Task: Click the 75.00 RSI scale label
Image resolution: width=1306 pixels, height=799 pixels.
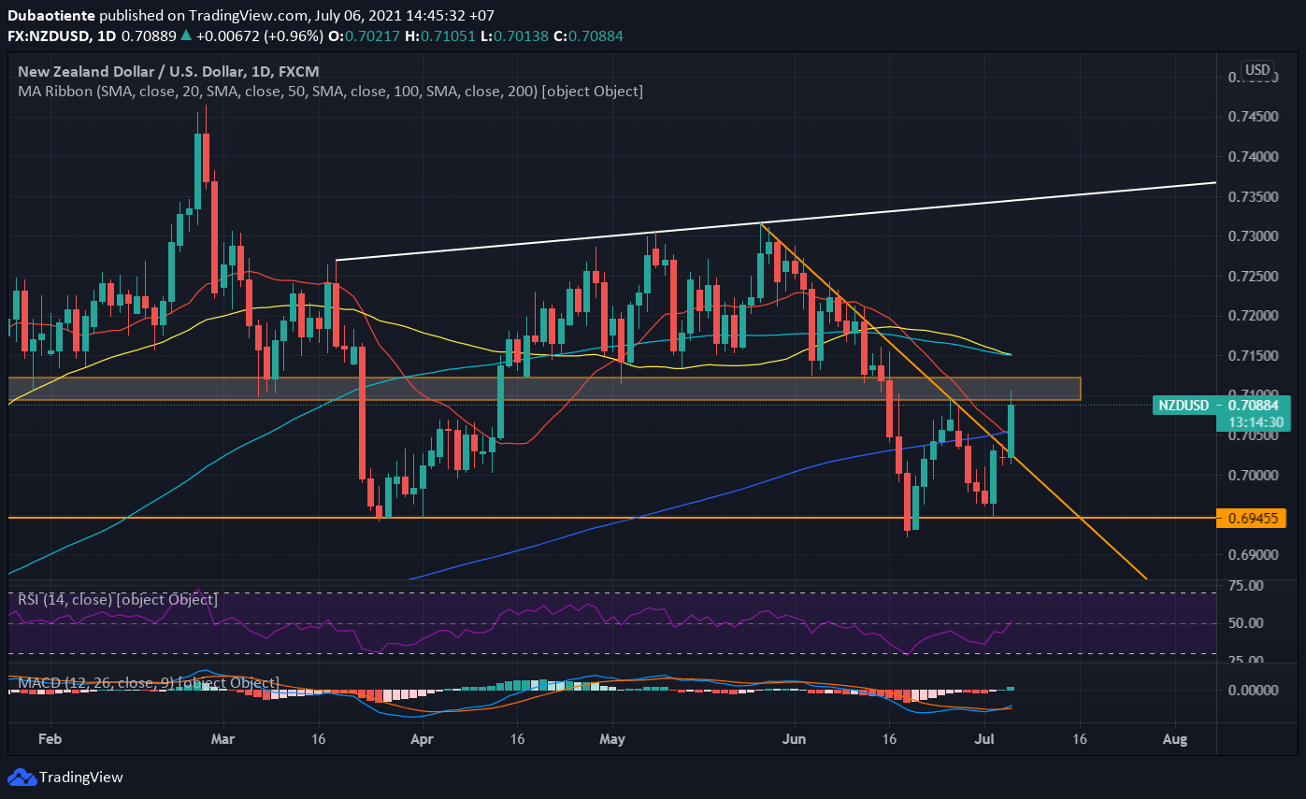Action: 1245,586
